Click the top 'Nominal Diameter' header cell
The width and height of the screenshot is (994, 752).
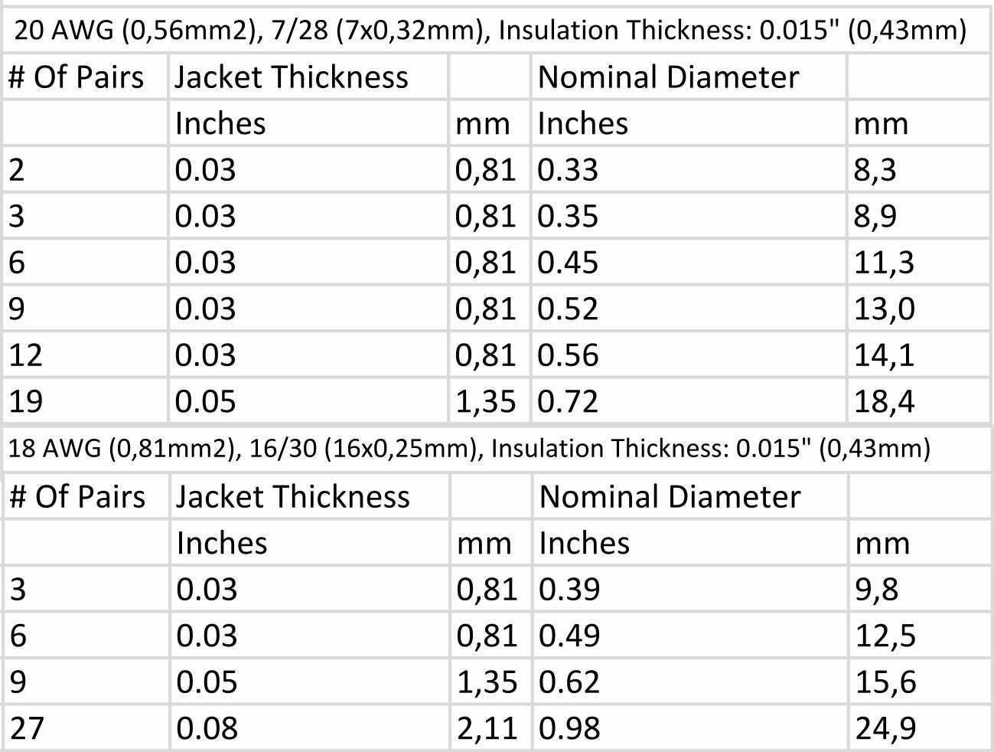(689, 77)
